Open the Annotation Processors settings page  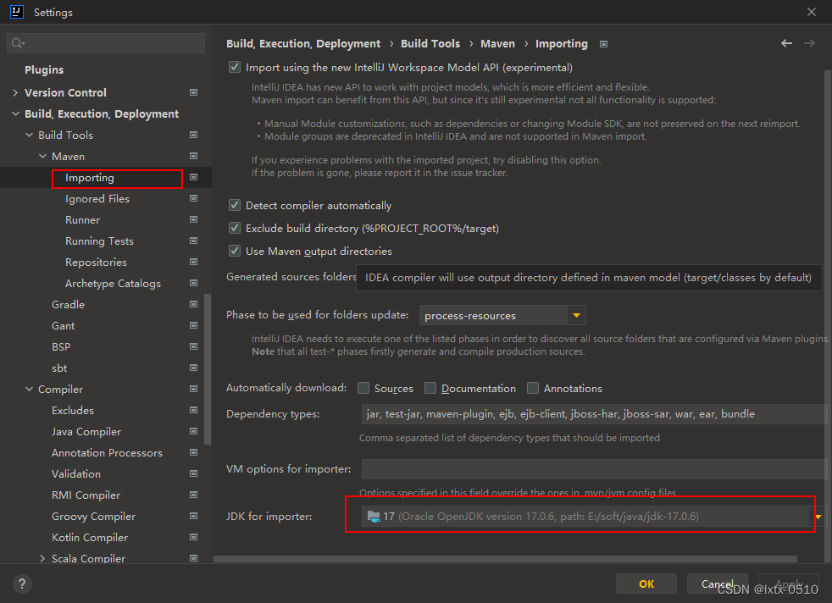(x=106, y=452)
